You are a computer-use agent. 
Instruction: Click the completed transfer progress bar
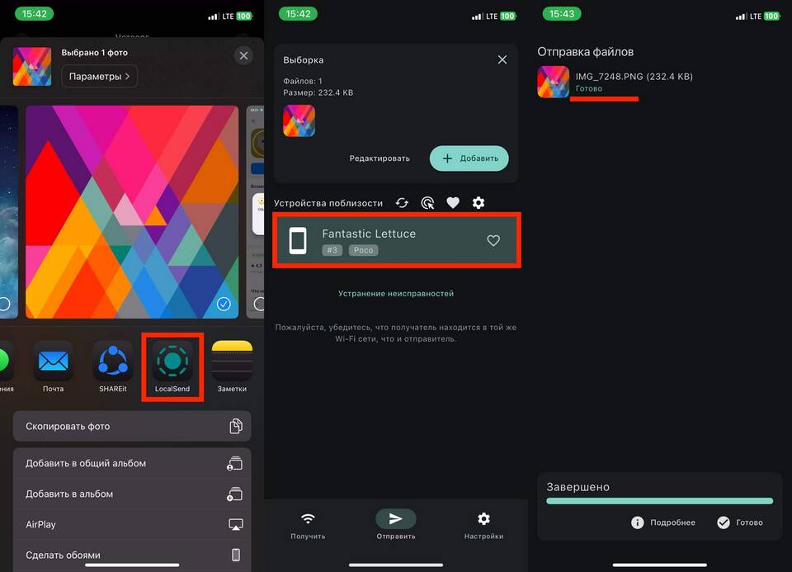pos(659,501)
